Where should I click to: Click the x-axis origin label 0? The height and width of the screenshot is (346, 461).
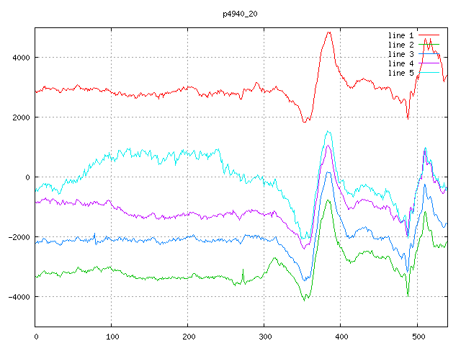point(36,337)
